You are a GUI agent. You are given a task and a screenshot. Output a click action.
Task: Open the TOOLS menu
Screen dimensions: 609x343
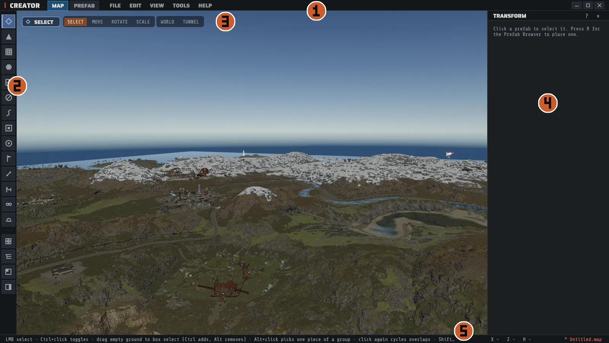(181, 5)
